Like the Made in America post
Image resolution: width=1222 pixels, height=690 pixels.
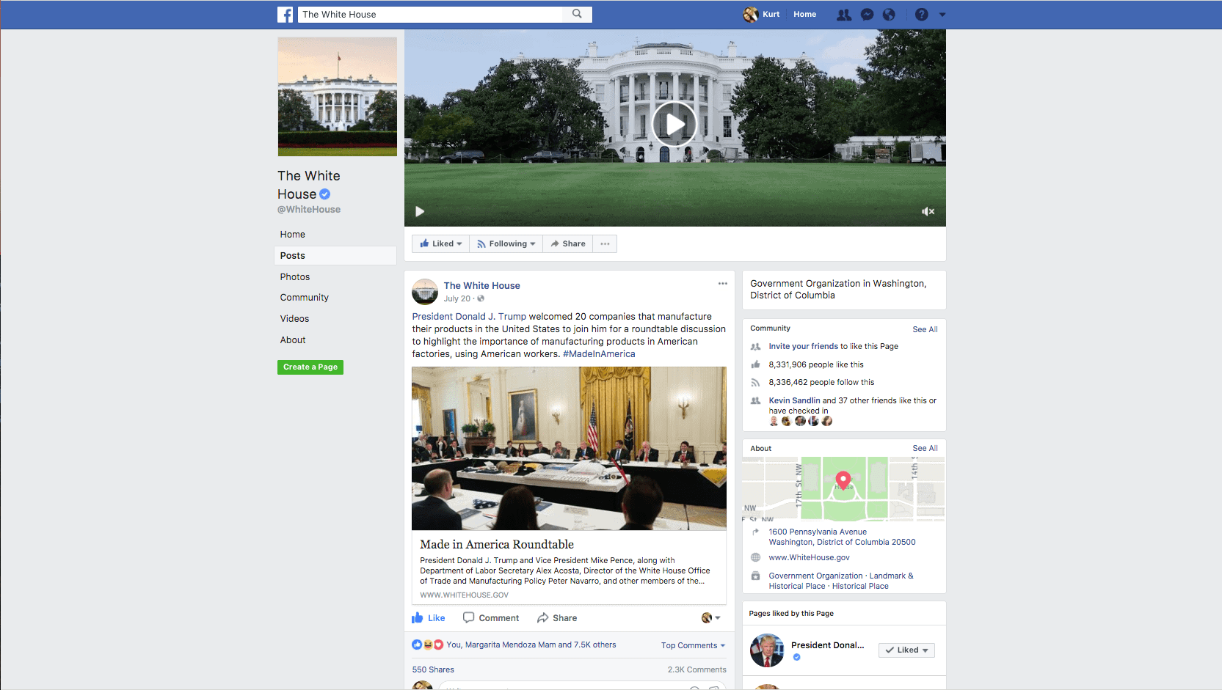coord(429,618)
